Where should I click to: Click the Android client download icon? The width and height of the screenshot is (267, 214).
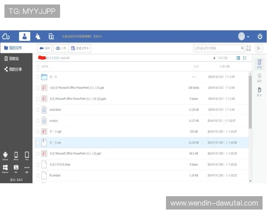(x=5, y=155)
